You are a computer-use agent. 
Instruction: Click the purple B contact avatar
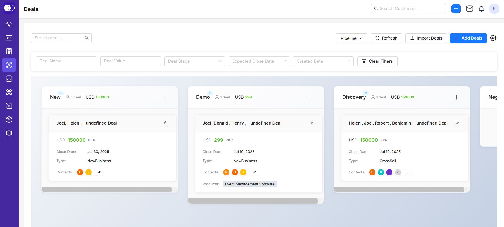(389, 172)
